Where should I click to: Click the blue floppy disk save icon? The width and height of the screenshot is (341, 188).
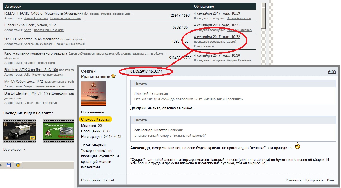(9, 165)
